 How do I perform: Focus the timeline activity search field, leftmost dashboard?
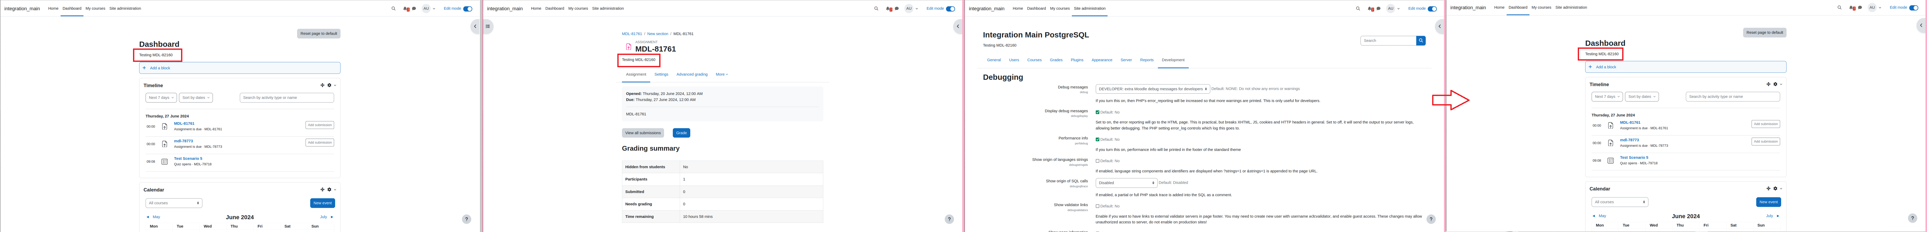[x=287, y=97]
